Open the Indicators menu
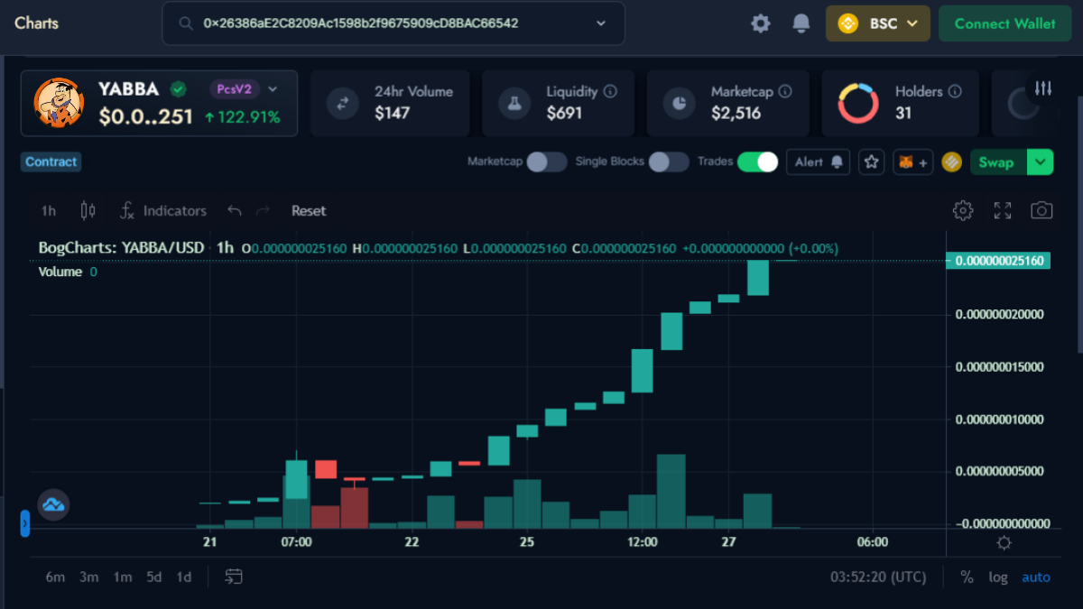 [x=163, y=210]
